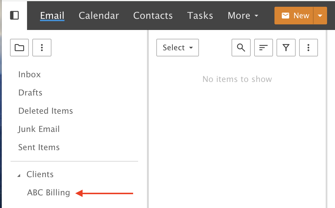
Task: Click the No items to show text
Action: 237,79
